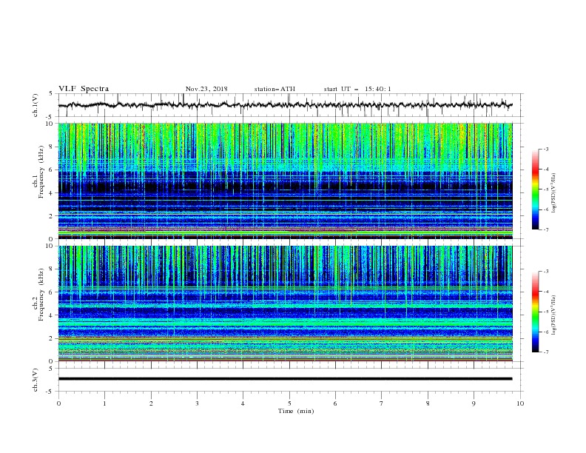The width and height of the screenshot is (586, 453).
Task: Click the ch.2 spectrogram color bar
Action: tap(535, 312)
